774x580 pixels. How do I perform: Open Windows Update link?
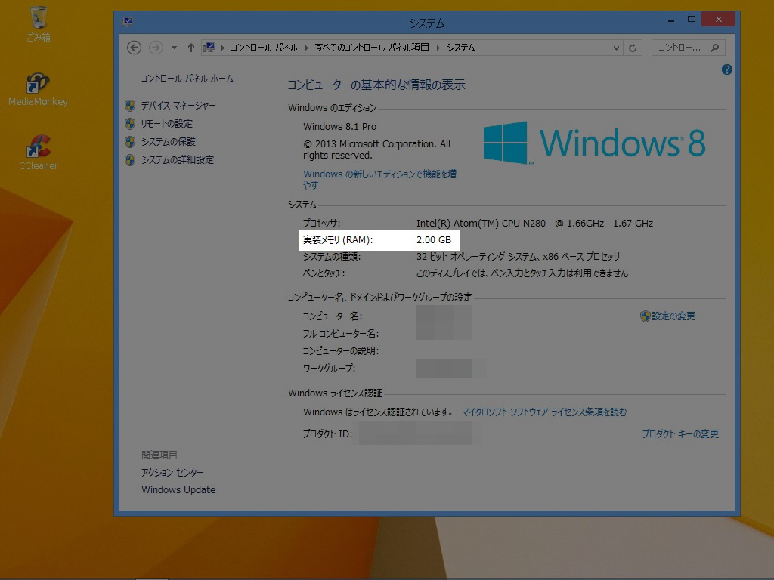(178, 489)
